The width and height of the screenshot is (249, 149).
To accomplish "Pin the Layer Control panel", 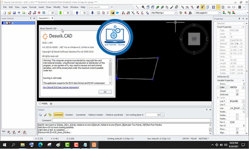I will point(31,18).
